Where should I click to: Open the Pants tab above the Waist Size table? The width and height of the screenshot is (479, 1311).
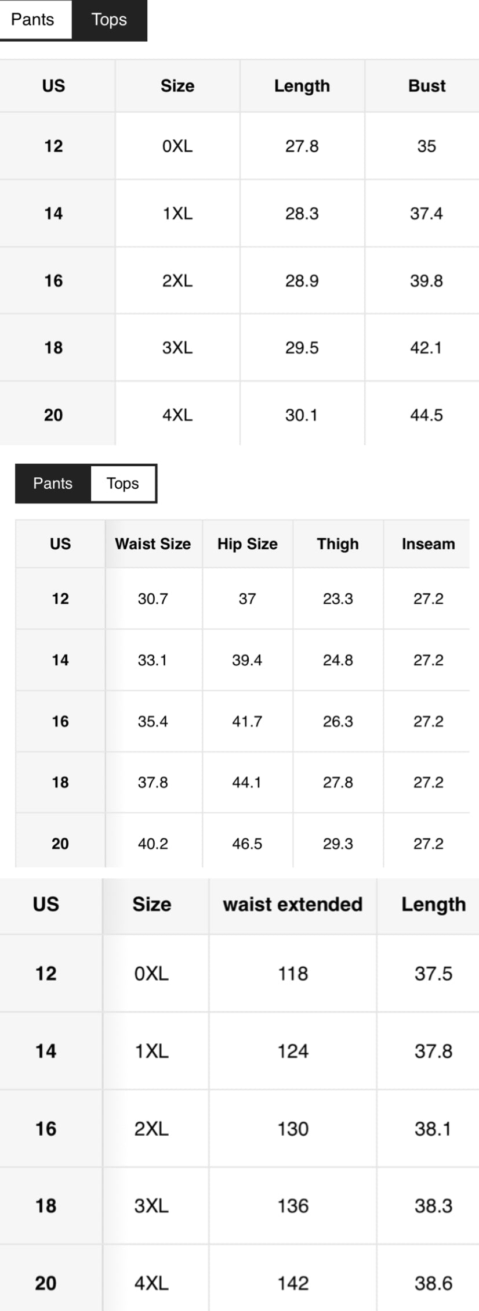[x=53, y=483]
